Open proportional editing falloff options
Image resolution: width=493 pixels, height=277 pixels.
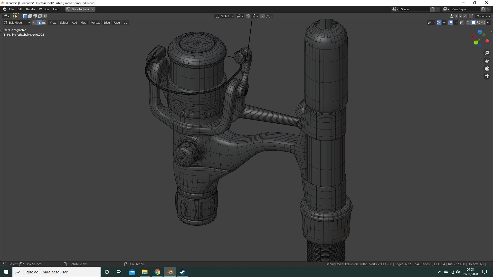[269, 16]
